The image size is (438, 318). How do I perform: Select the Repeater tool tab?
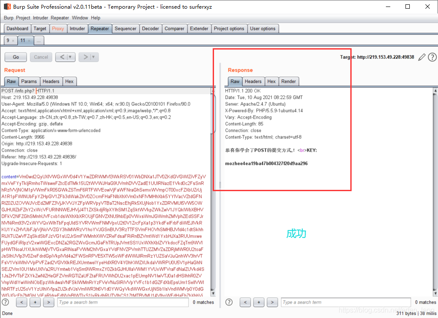tap(100, 29)
